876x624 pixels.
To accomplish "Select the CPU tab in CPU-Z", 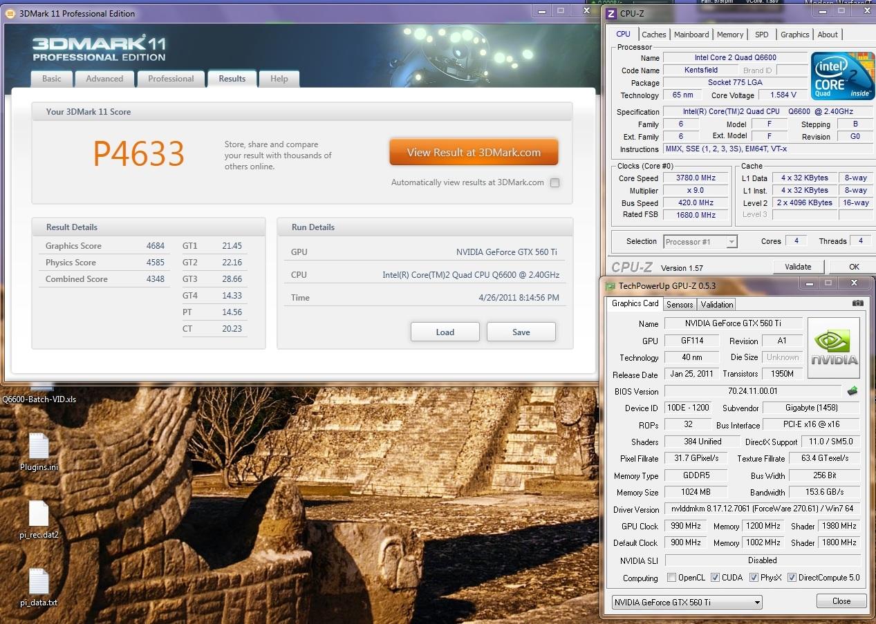I will click(624, 34).
